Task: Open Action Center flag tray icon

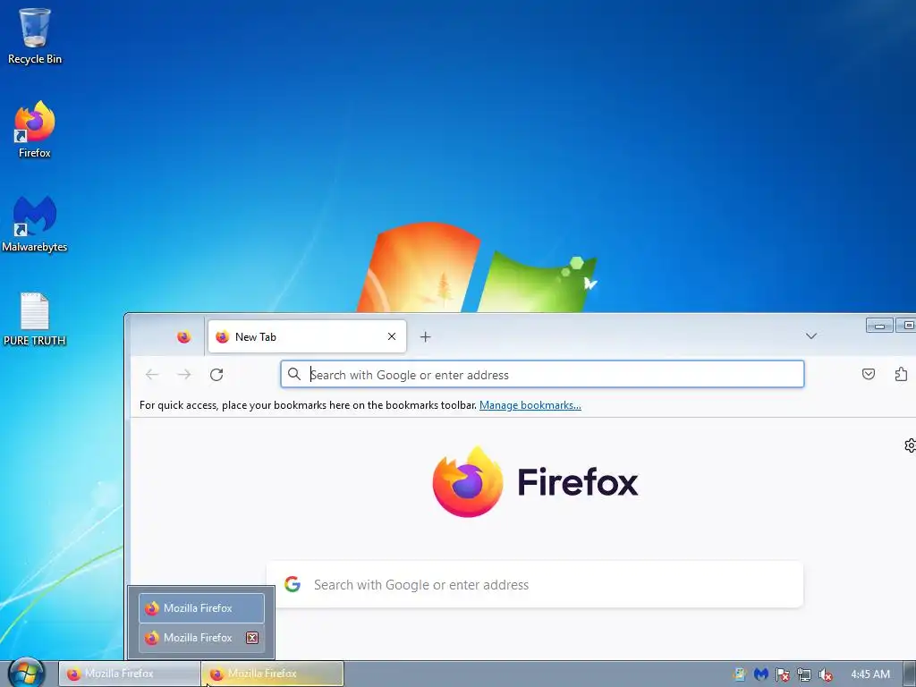Action: pos(782,674)
